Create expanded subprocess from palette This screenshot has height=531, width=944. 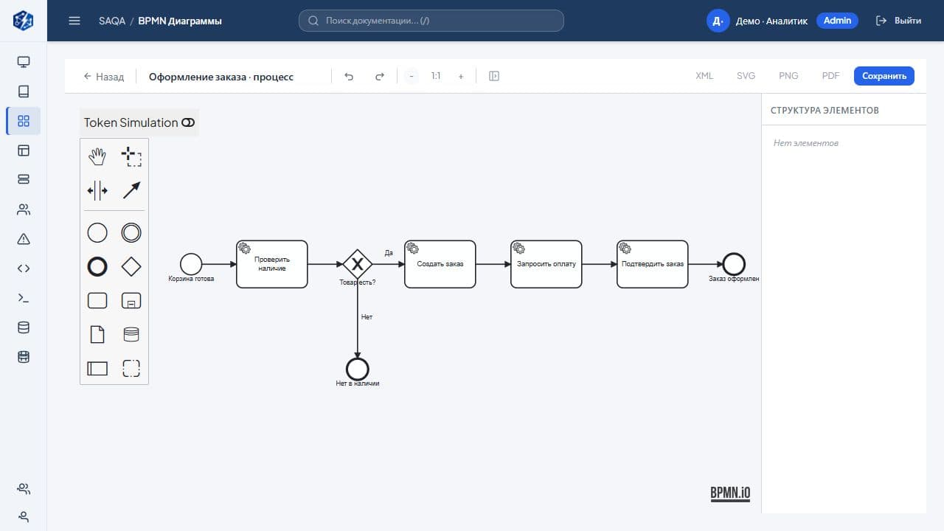(131, 301)
